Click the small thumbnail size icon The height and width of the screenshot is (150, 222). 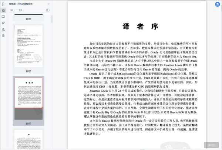click(12, 10)
